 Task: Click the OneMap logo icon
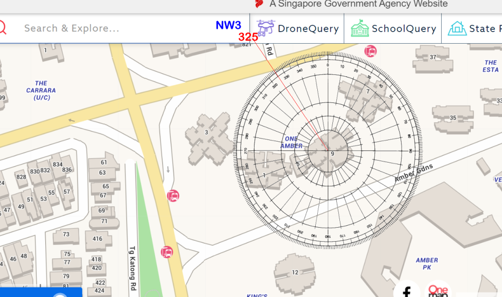438,290
